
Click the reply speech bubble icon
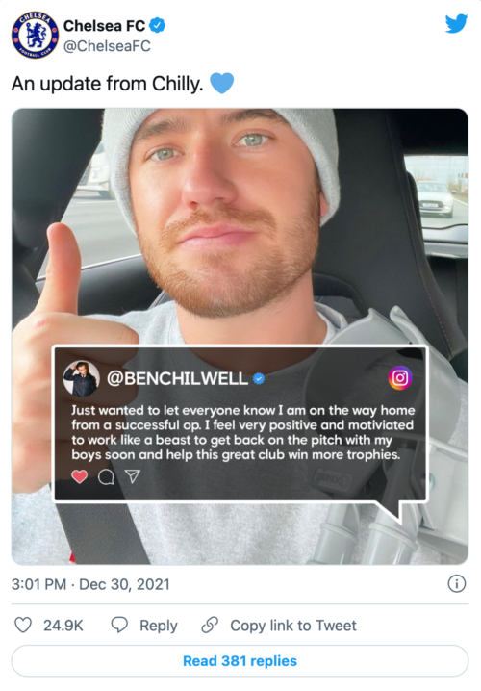[x=119, y=625]
